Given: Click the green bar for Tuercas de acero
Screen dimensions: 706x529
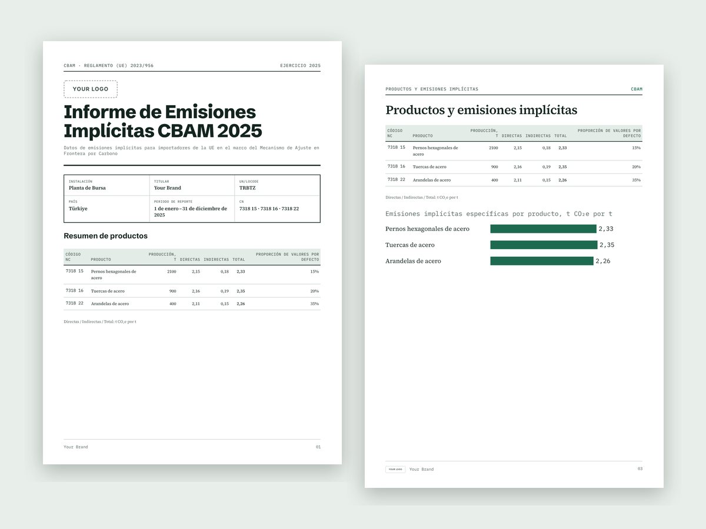Looking at the screenshot, I should click(x=544, y=245).
